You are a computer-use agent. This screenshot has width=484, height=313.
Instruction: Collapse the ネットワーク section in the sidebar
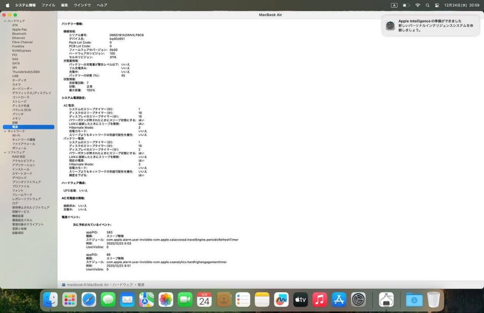point(4,131)
